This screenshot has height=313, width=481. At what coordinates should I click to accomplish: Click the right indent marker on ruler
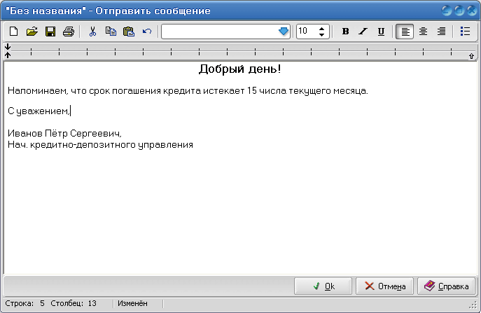click(x=471, y=56)
